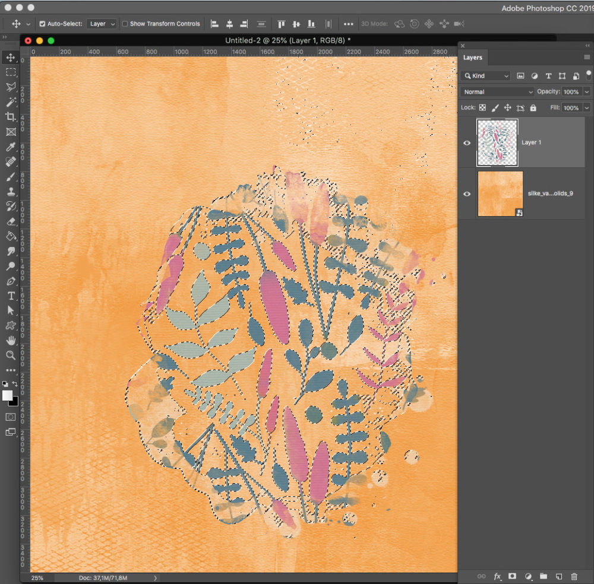The image size is (594, 584).
Task: Select the Frame tool
Action: coord(11,132)
